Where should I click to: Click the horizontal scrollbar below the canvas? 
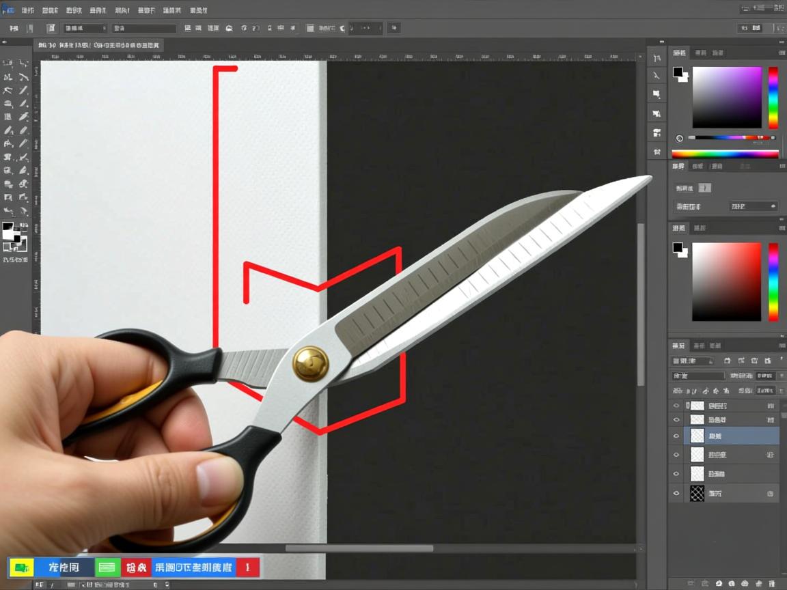pos(359,548)
